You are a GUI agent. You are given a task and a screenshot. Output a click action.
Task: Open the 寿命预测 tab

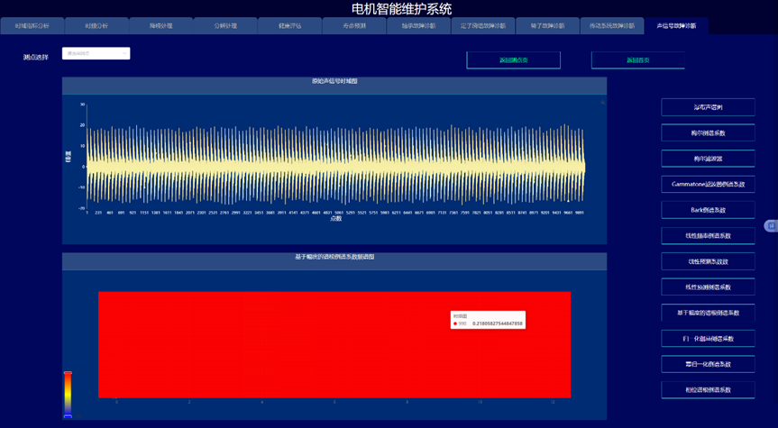click(354, 26)
